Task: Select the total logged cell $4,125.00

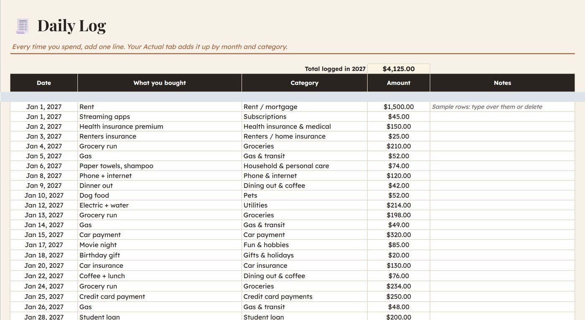Action: [399, 69]
